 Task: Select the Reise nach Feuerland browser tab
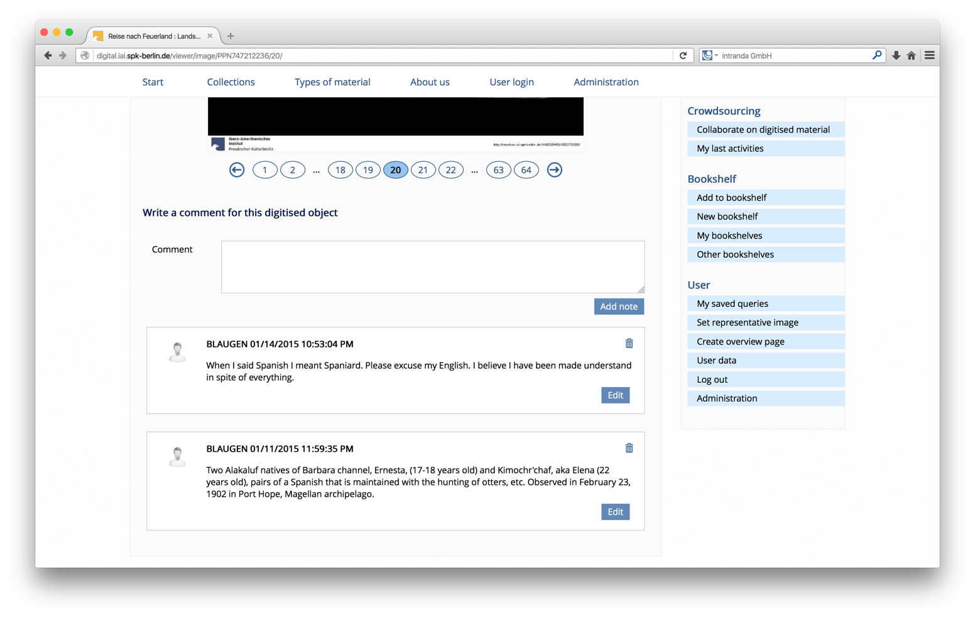point(154,36)
